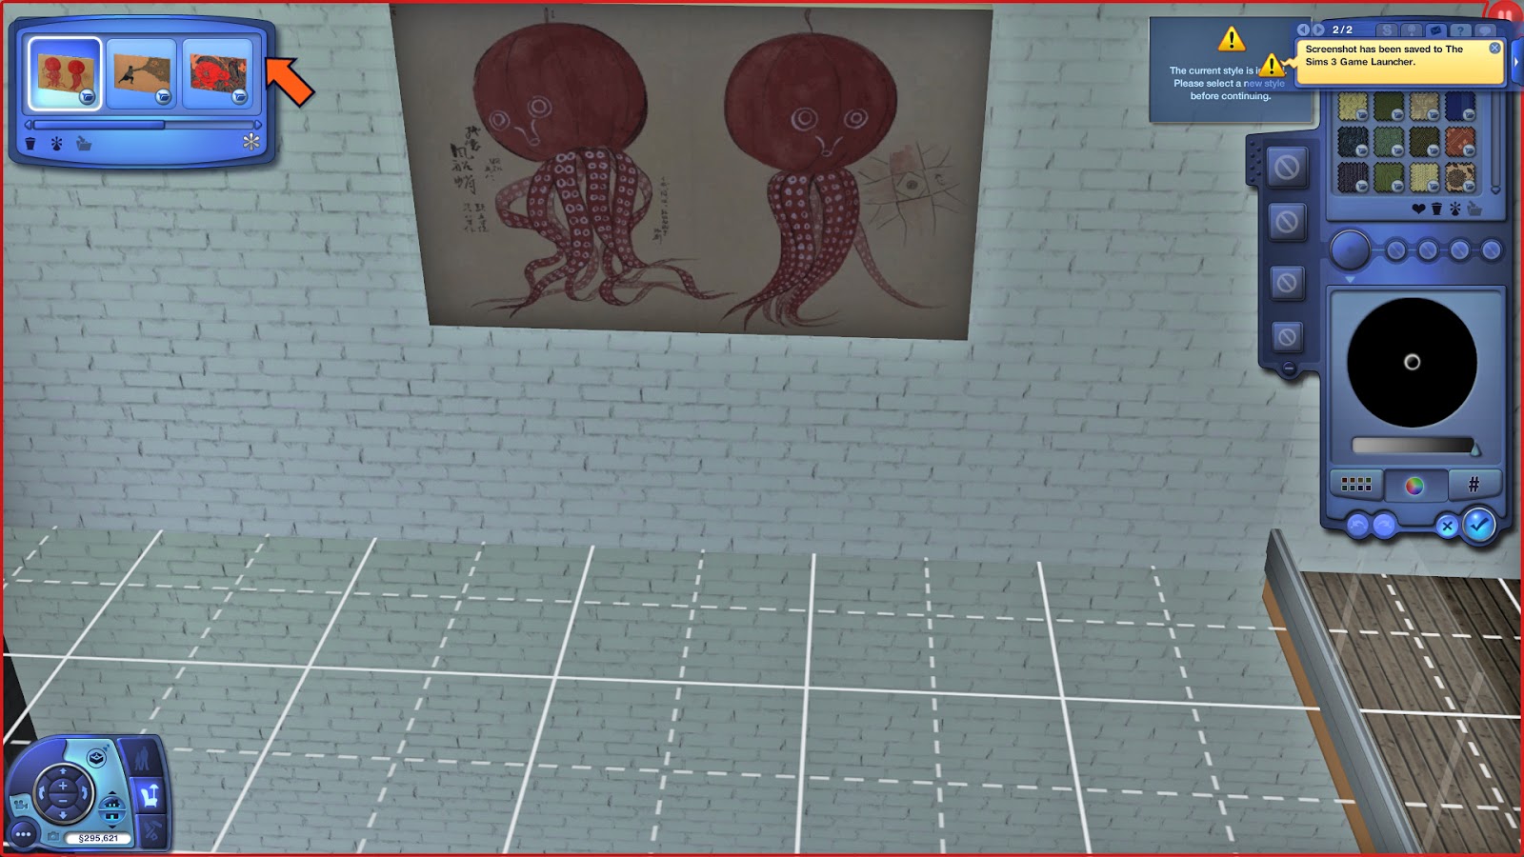Image resolution: width=1524 pixels, height=857 pixels.
Task: Rotate the camera left
Action: [x=42, y=794]
